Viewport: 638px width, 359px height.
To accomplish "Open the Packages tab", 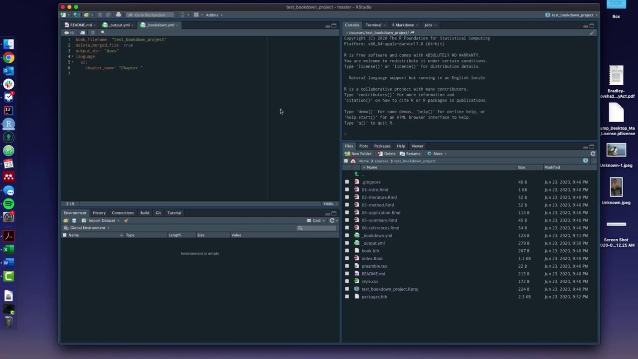I will (x=382, y=146).
